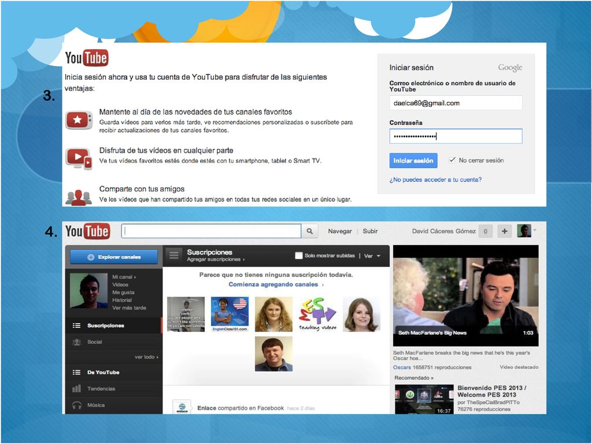This screenshot has width=592, height=444.
Task: Expand the account arrow next to avatar
Action: point(535,230)
